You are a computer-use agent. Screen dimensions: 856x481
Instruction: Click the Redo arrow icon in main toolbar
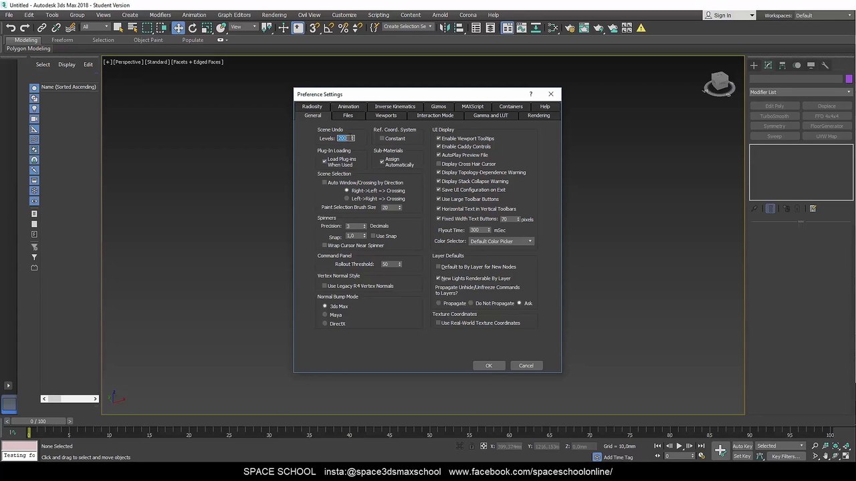coord(25,27)
